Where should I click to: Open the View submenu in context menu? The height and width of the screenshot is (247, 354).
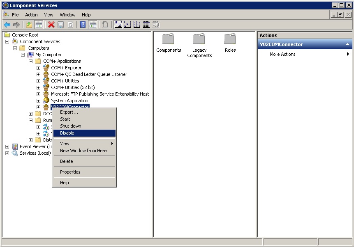(84, 144)
